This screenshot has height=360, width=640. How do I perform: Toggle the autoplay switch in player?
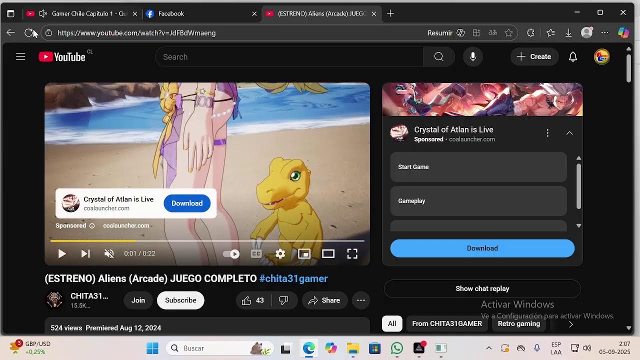point(231,254)
